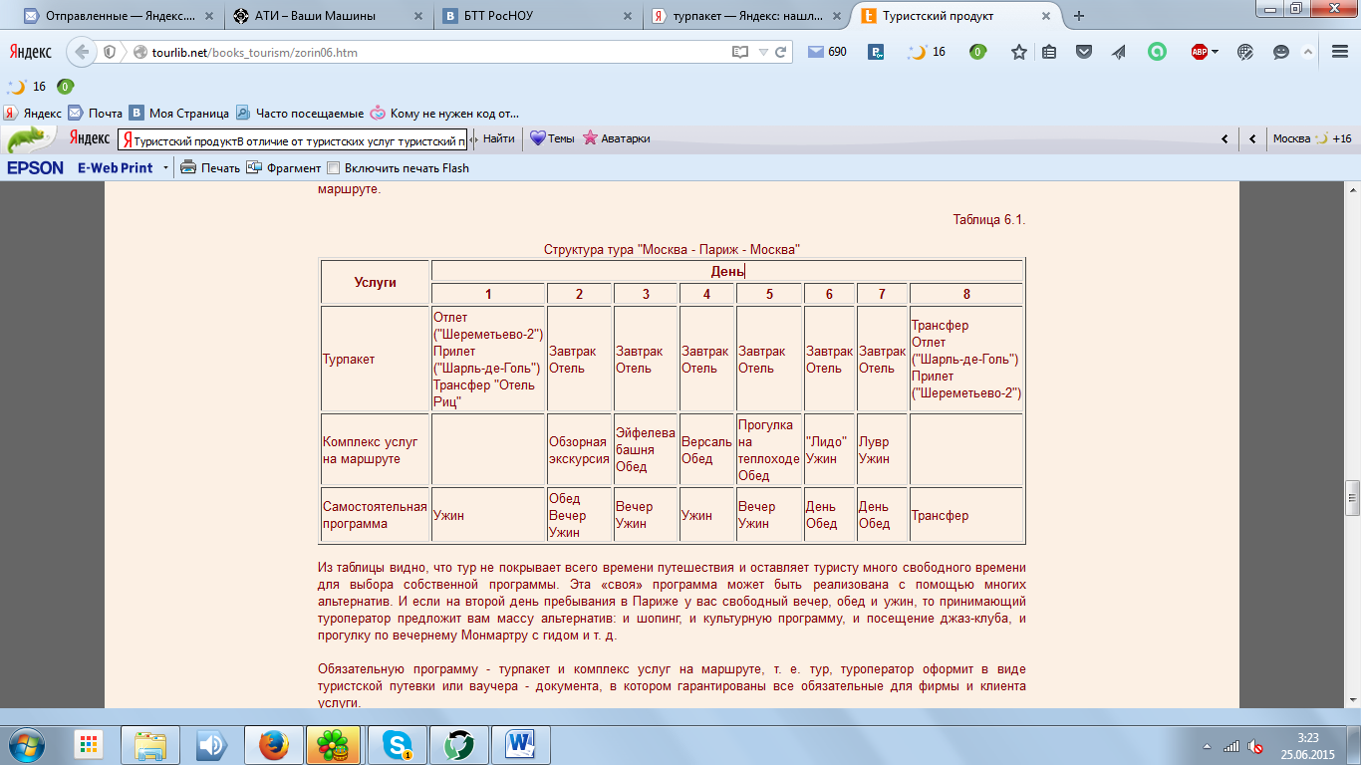Click the blue P password manager icon
Screen dimensions: 1361x765
tap(877, 52)
